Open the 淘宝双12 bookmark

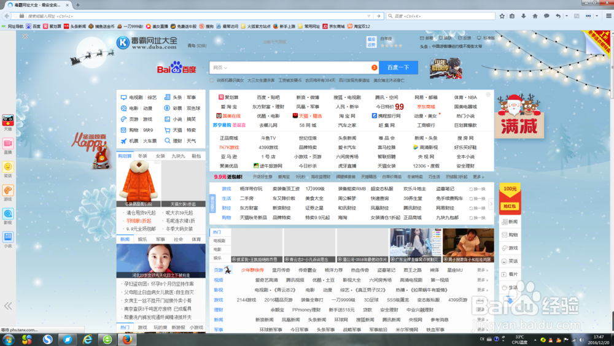pos(359,26)
